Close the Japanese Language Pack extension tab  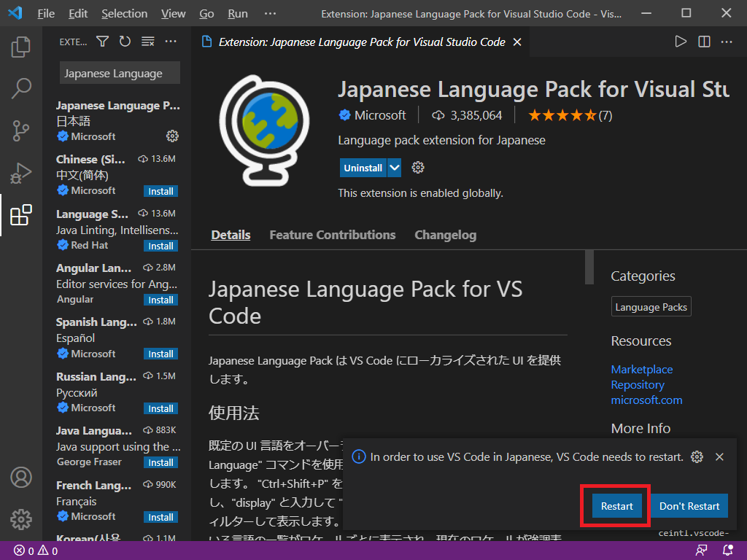pos(517,42)
